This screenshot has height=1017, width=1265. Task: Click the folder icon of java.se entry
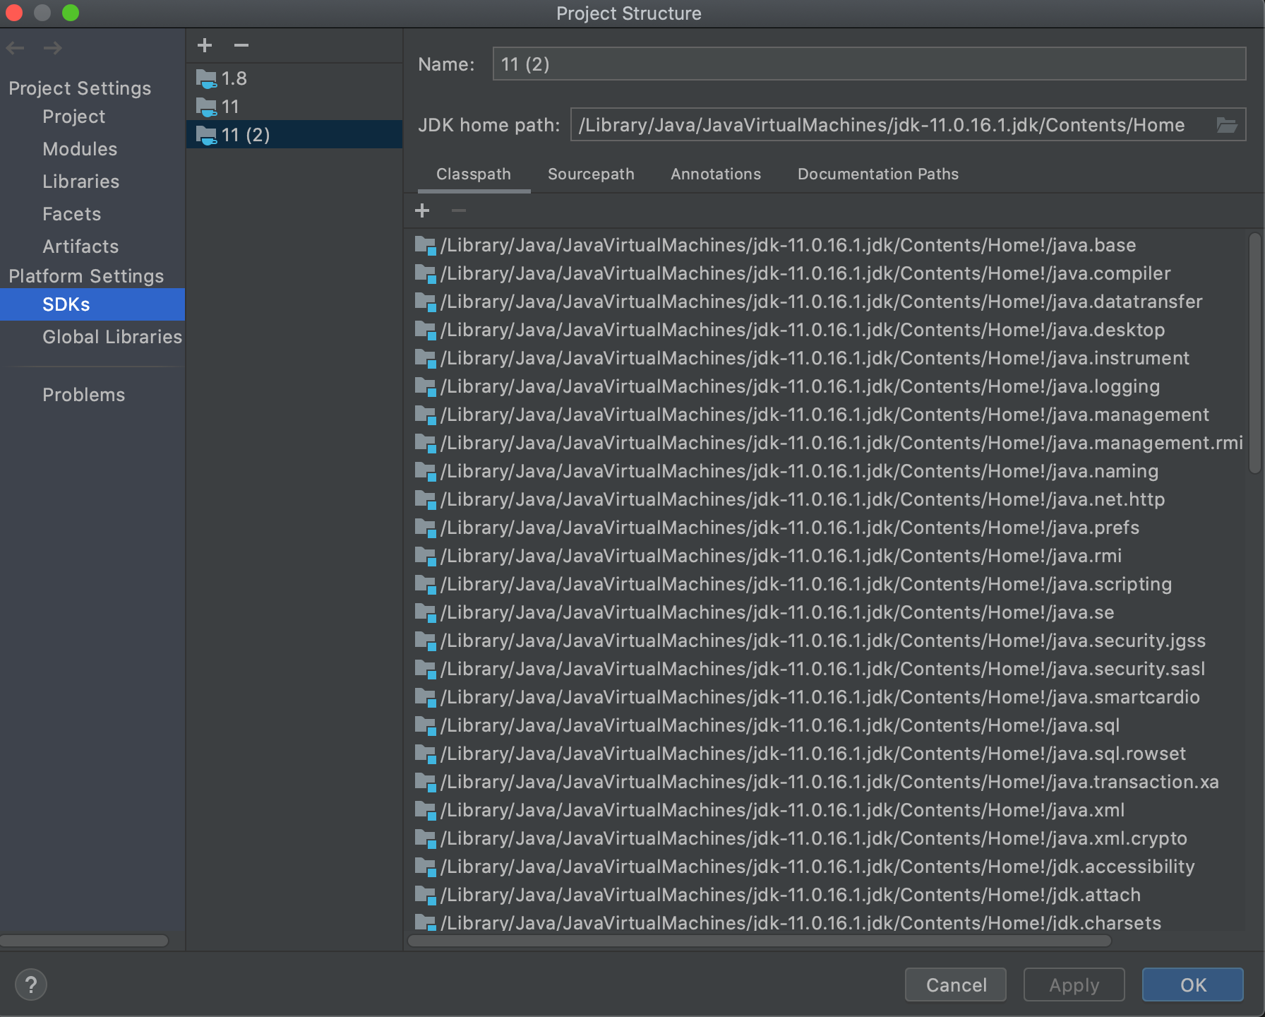pyautogui.click(x=425, y=613)
